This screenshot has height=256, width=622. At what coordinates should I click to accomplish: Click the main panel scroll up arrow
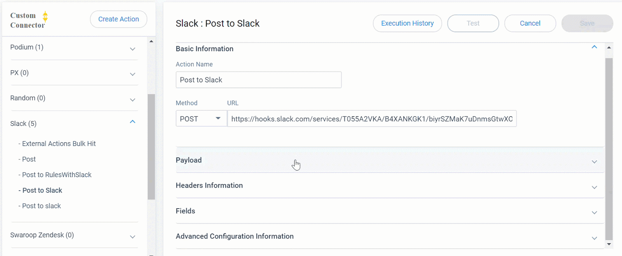coord(609,47)
